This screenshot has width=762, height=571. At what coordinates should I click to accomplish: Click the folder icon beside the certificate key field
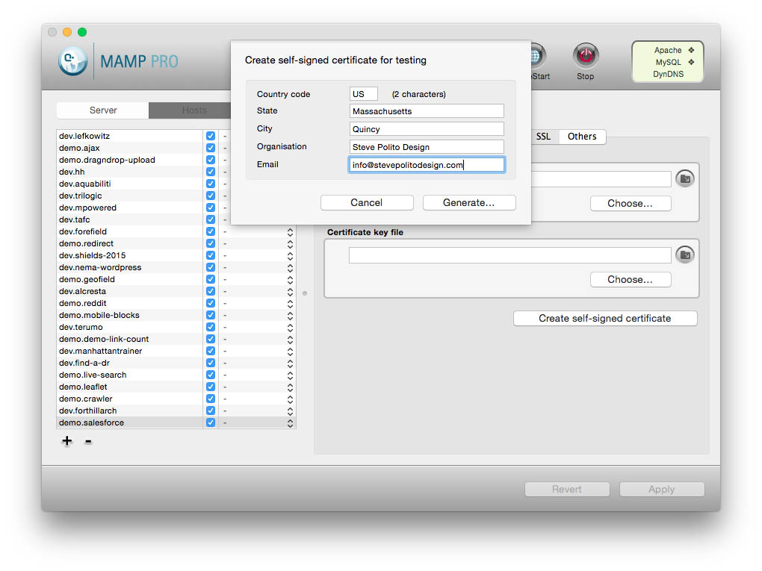coord(685,255)
